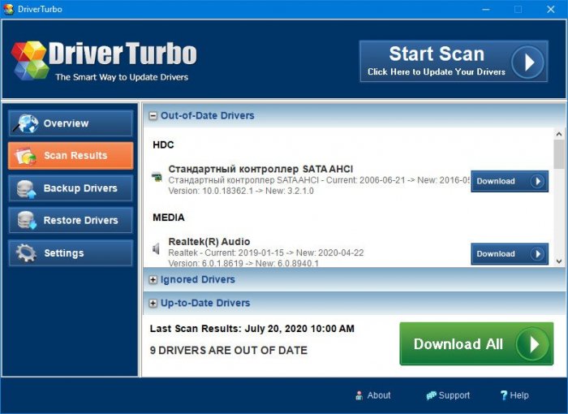Image resolution: width=568 pixels, height=414 pixels.
Task: Click the DriverTurbo colored cubes logo
Action: [30, 61]
